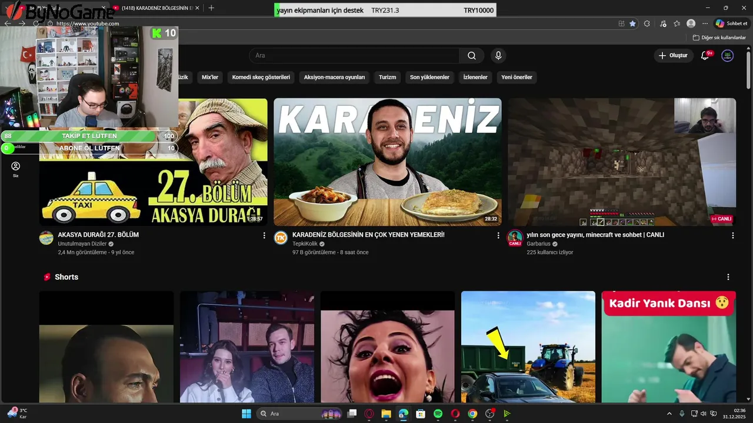Open Google Chrome from the taskbar
Viewport: 753px width, 423px height.
472,414
